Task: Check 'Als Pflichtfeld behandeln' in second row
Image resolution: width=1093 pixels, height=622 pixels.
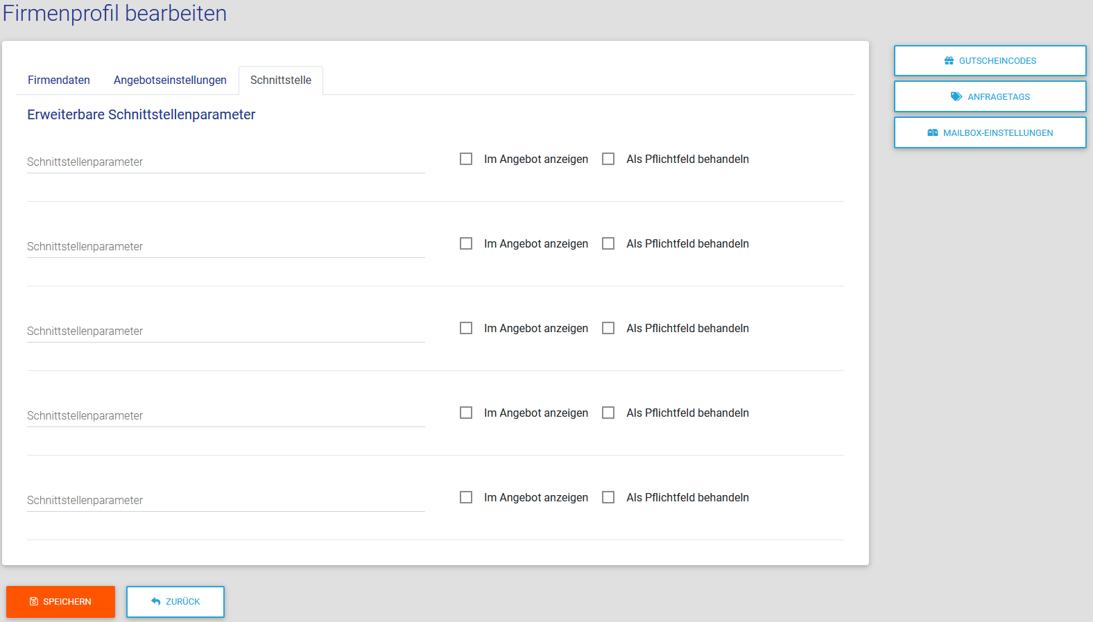Action: 608,243
